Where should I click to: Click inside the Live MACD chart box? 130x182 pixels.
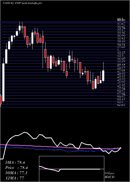(71, 169)
